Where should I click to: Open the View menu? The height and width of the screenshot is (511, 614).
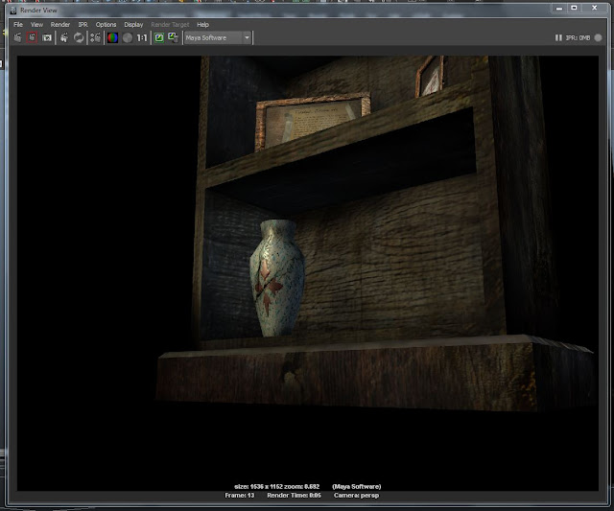tap(36, 25)
